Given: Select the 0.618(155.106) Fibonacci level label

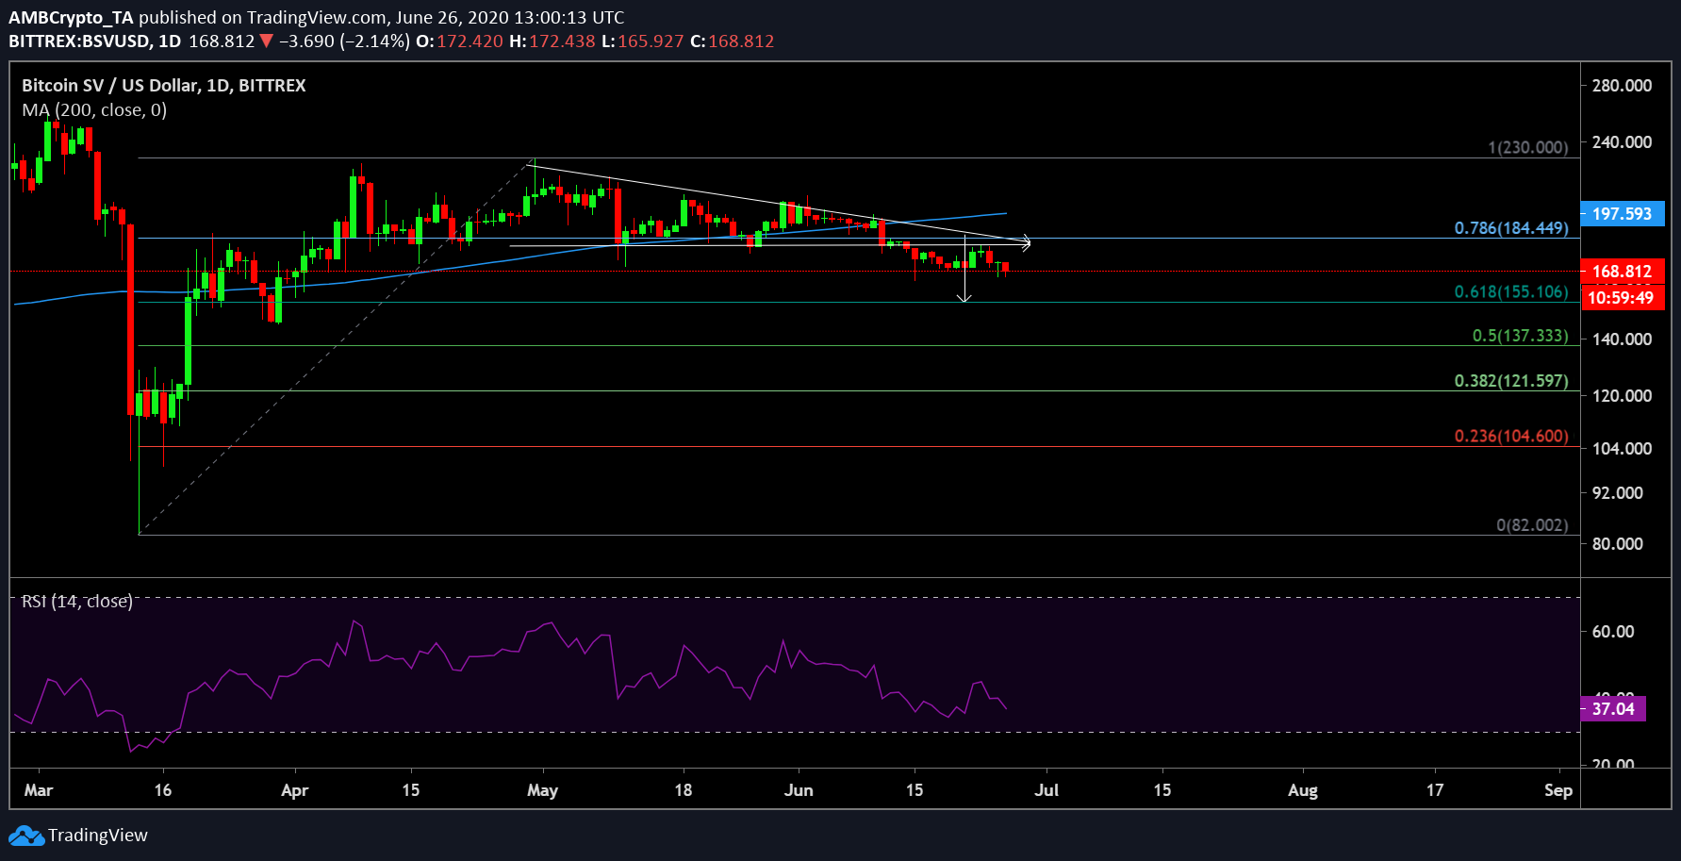Looking at the screenshot, I should point(1511,292).
